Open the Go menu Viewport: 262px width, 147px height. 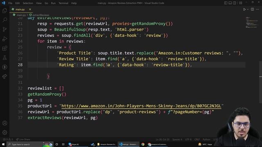tap(46, 3)
